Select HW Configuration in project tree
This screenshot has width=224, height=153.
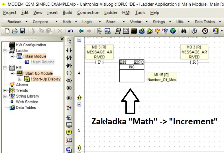coord(31,45)
